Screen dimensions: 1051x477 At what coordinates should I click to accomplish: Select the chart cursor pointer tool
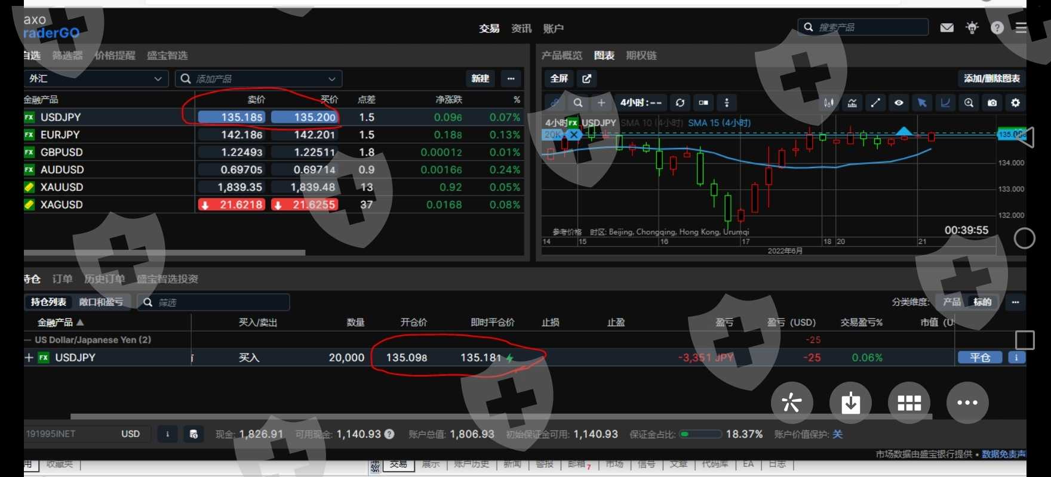point(922,103)
